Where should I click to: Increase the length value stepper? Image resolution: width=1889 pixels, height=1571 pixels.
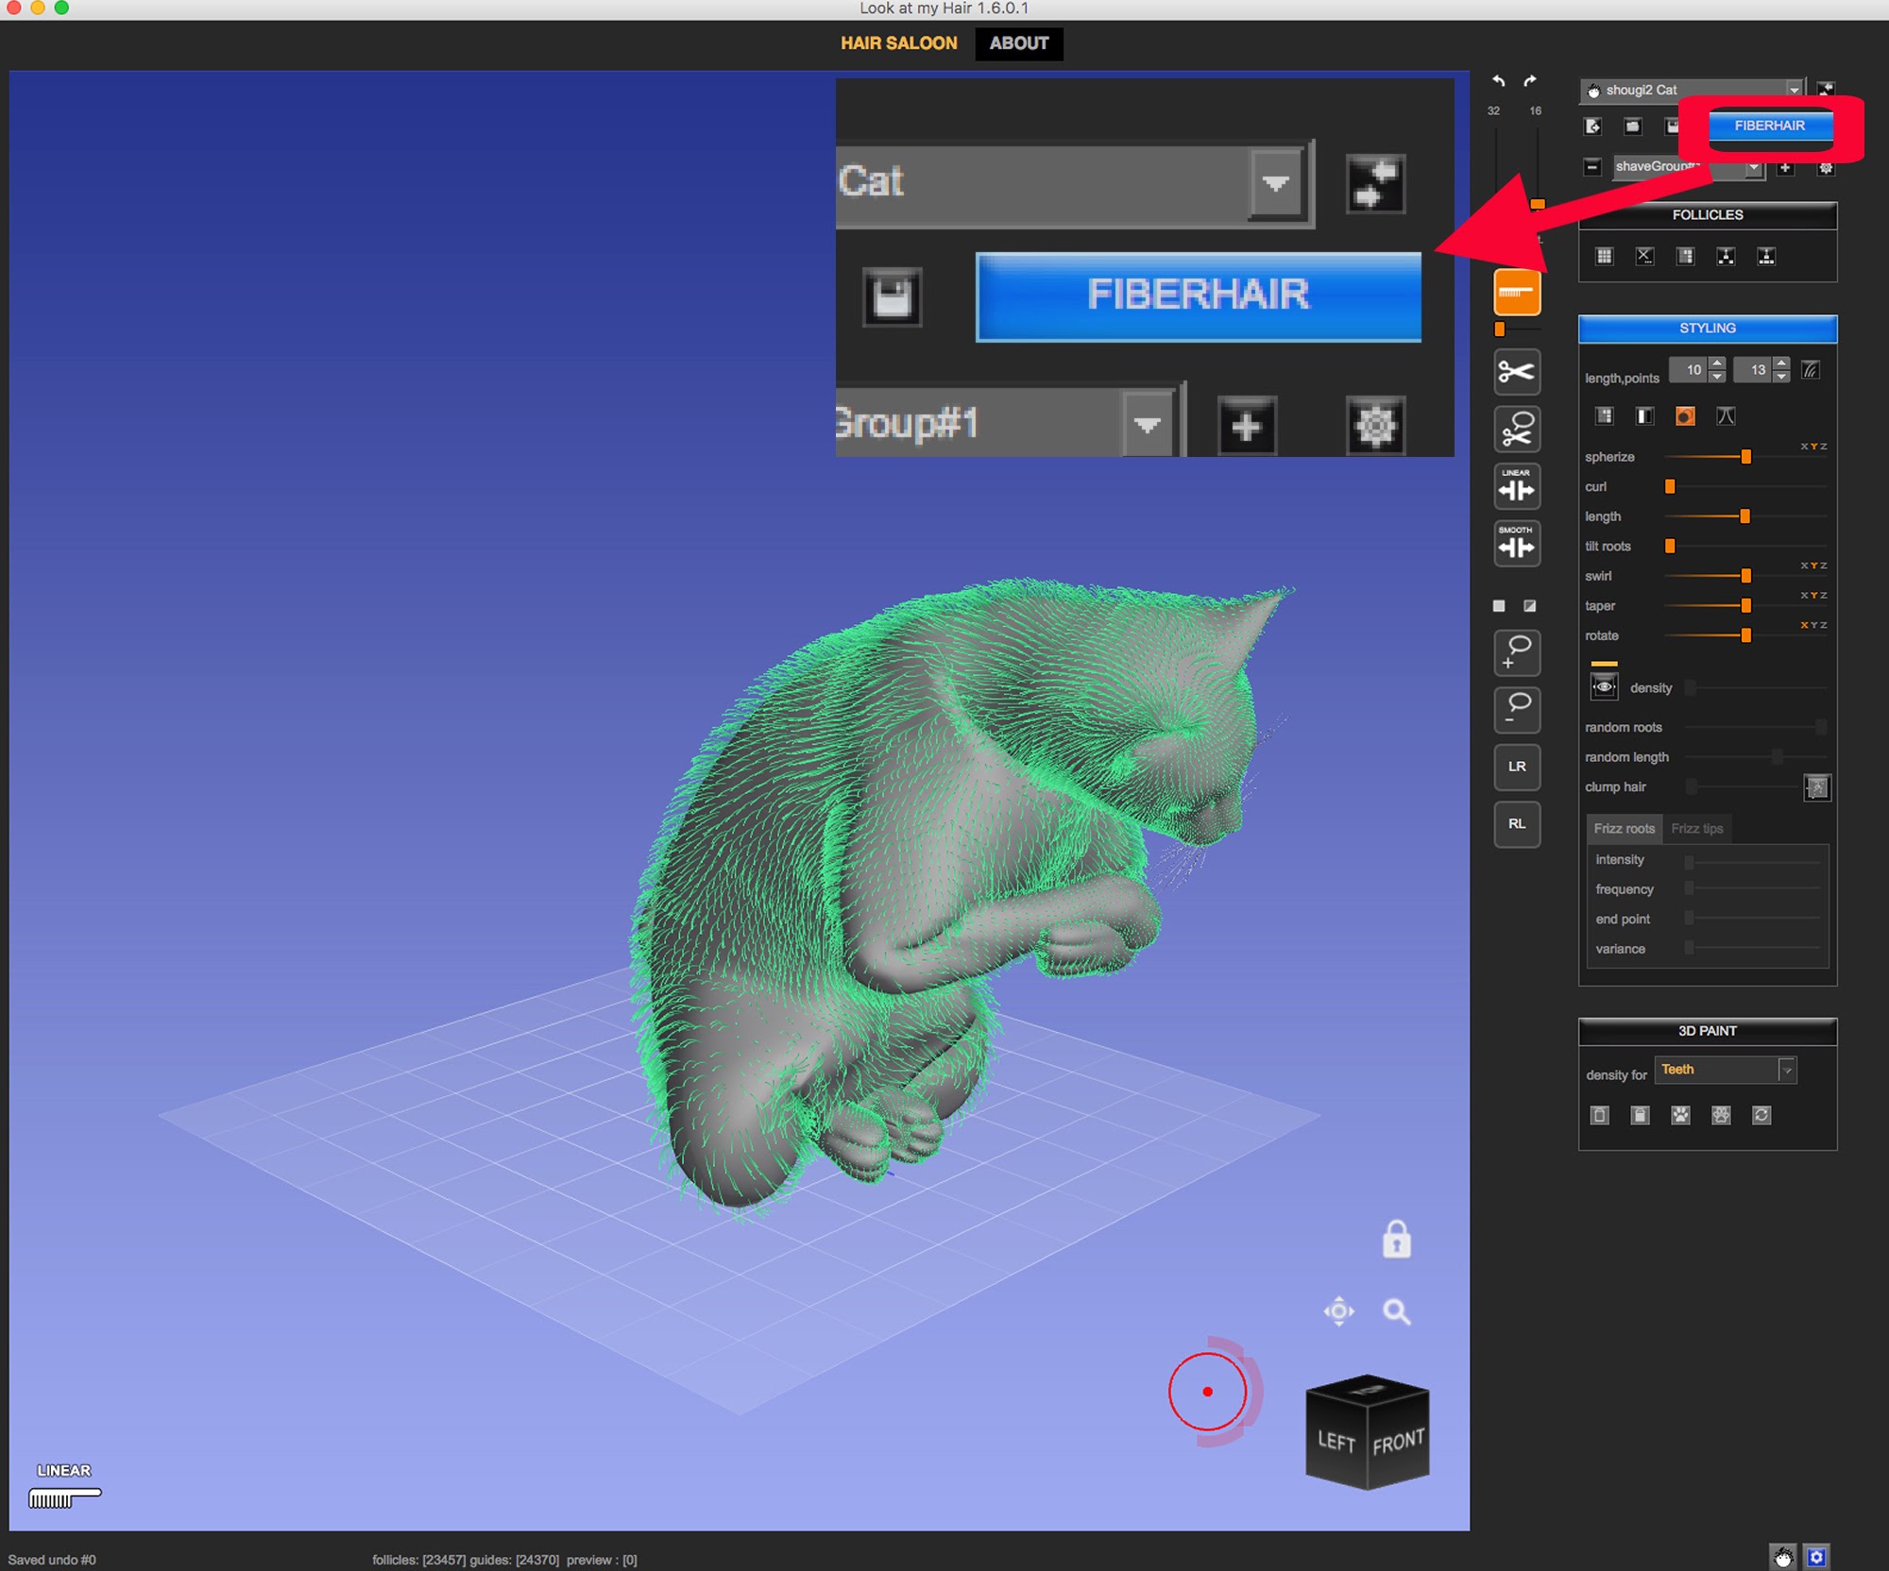point(1717,363)
